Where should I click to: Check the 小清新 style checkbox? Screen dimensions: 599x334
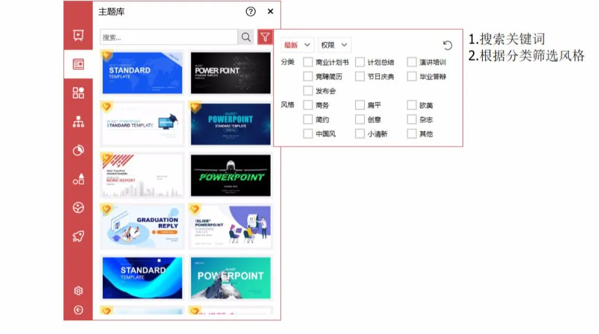[360, 133]
